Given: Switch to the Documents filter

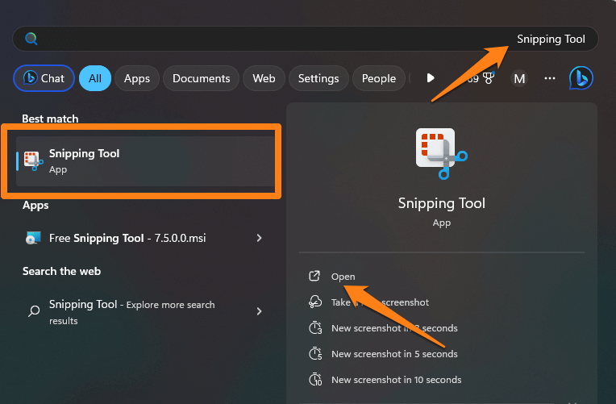Looking at the screenshot, I should (x=201, y=78).
